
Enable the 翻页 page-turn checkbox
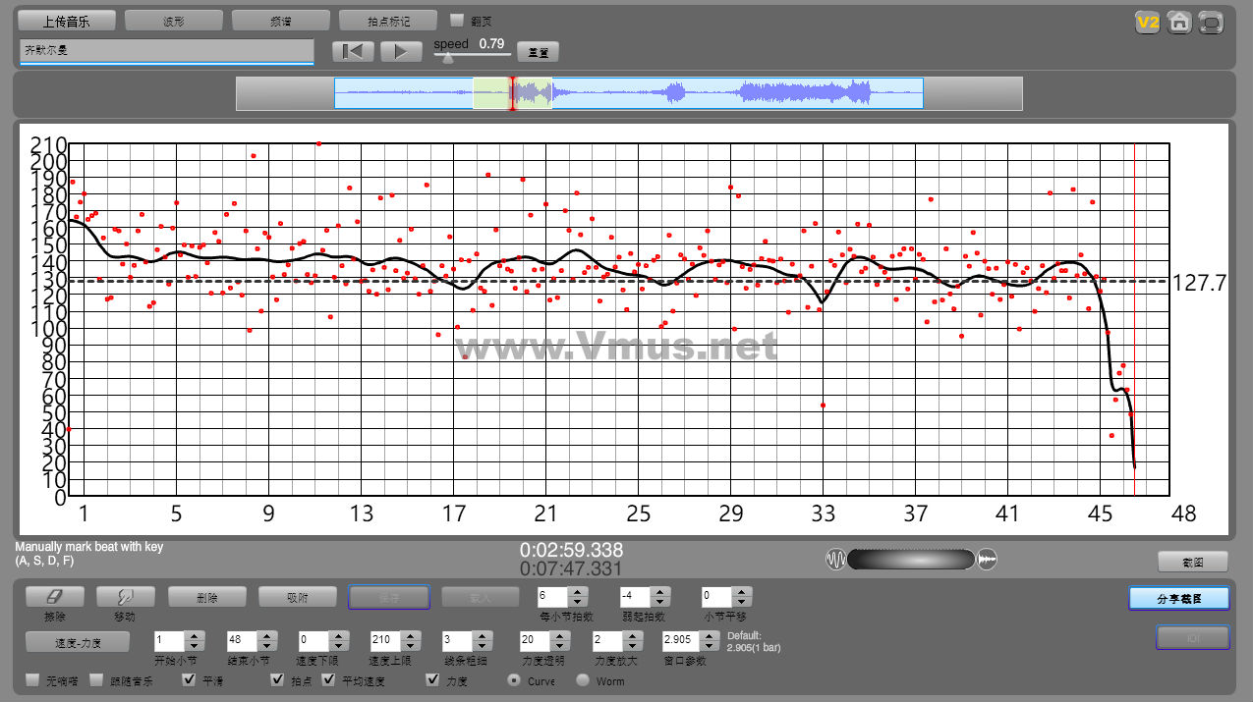pyautogui.click(x=457, y=20)
